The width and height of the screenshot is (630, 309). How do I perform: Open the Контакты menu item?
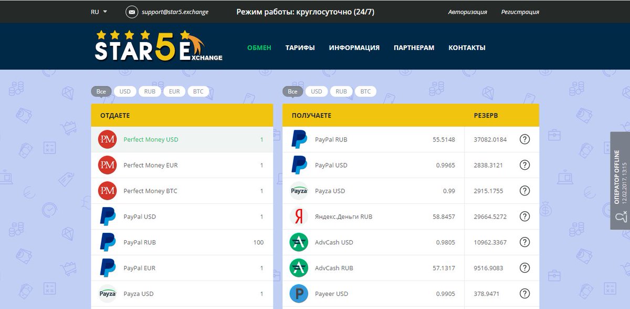click(x=467, y=48)
